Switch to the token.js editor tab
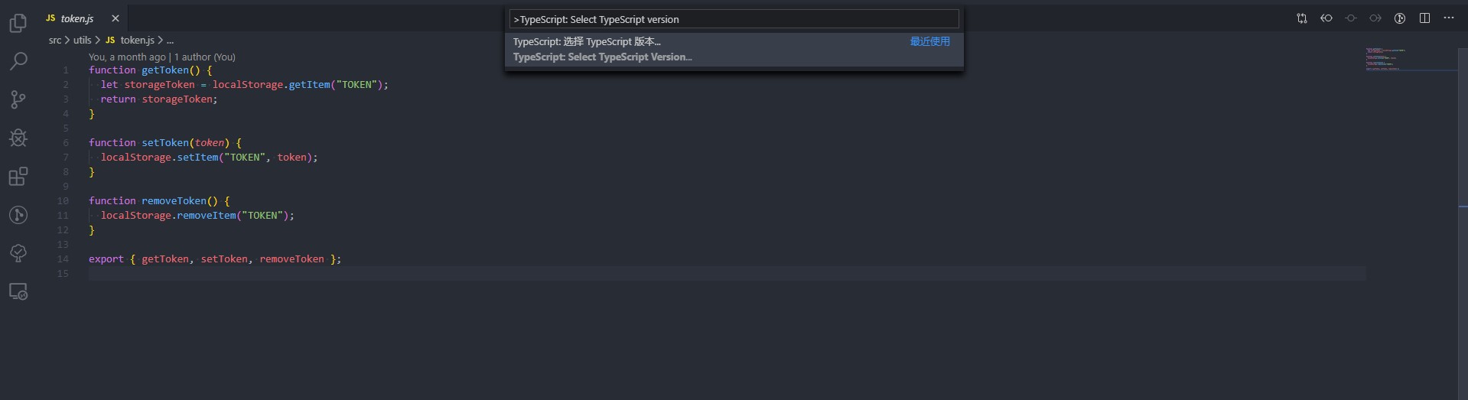Screen dimensions: 1468x400 coord(76,18)
